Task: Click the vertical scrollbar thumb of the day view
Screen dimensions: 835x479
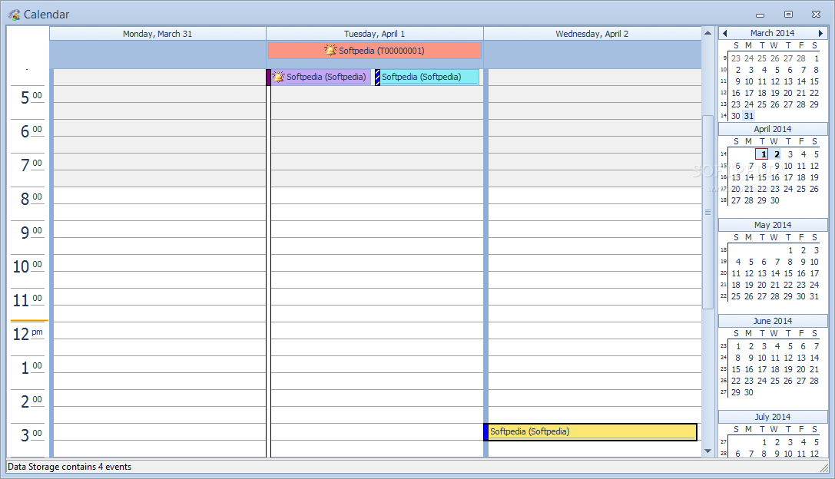Action: pyautogui.click(x=707, y=212)
